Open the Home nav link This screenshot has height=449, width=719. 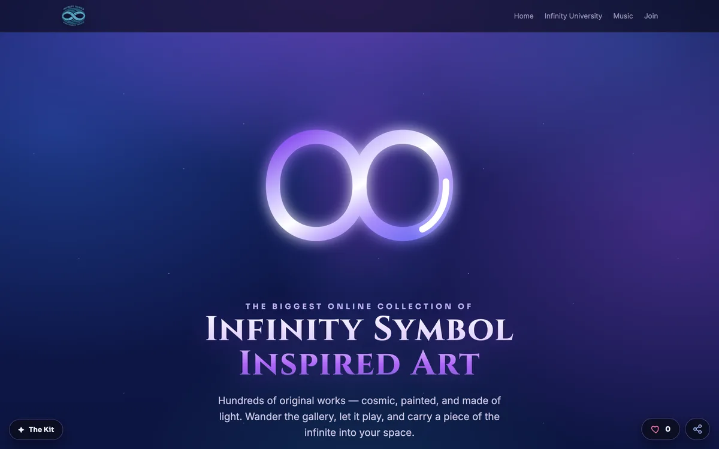pos(524,16)
